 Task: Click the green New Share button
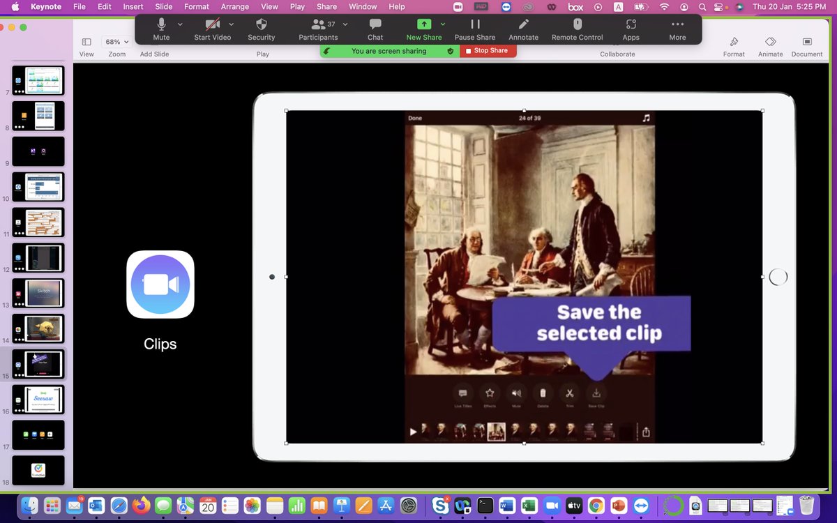(424, 29)
